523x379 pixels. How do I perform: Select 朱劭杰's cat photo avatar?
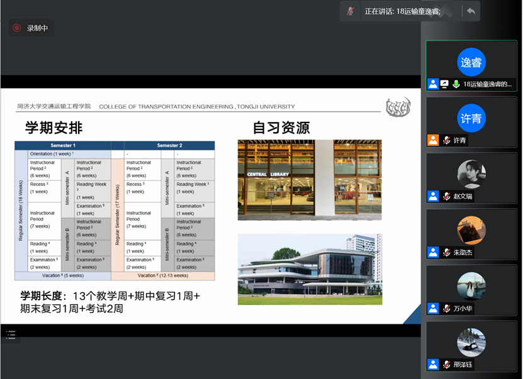[x=471, y=230]
